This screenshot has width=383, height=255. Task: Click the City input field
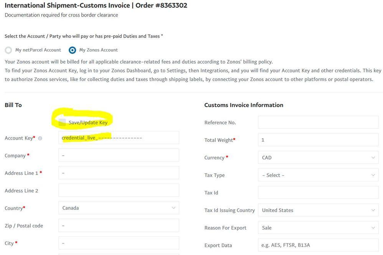(119, 243)
